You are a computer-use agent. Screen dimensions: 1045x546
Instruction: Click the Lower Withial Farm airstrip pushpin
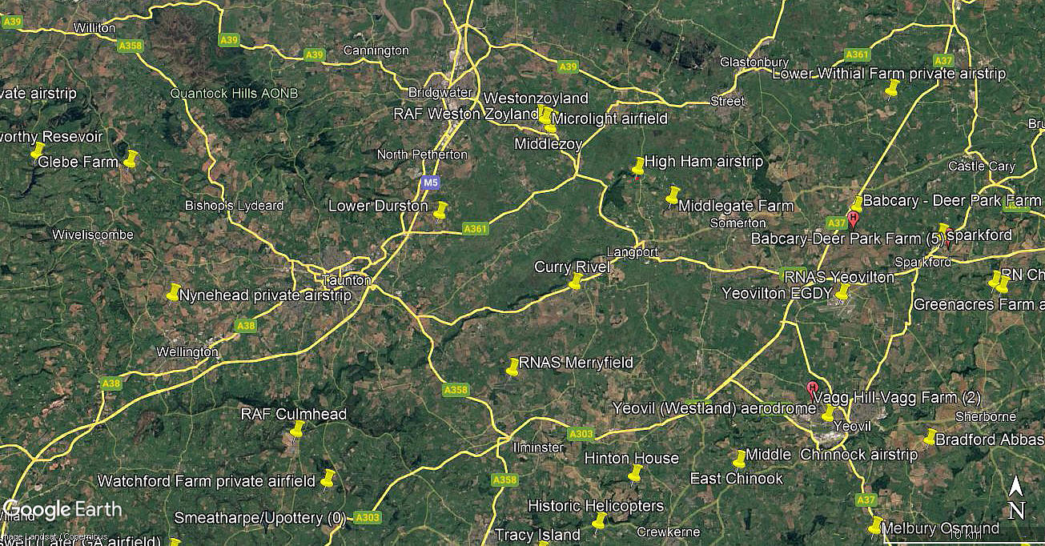[x=891, y=88]
